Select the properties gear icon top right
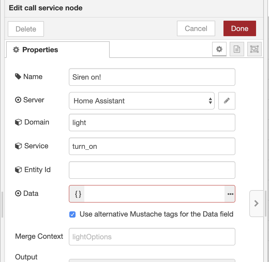The height and width of the screenshot is (262, 269). (219, 49)
